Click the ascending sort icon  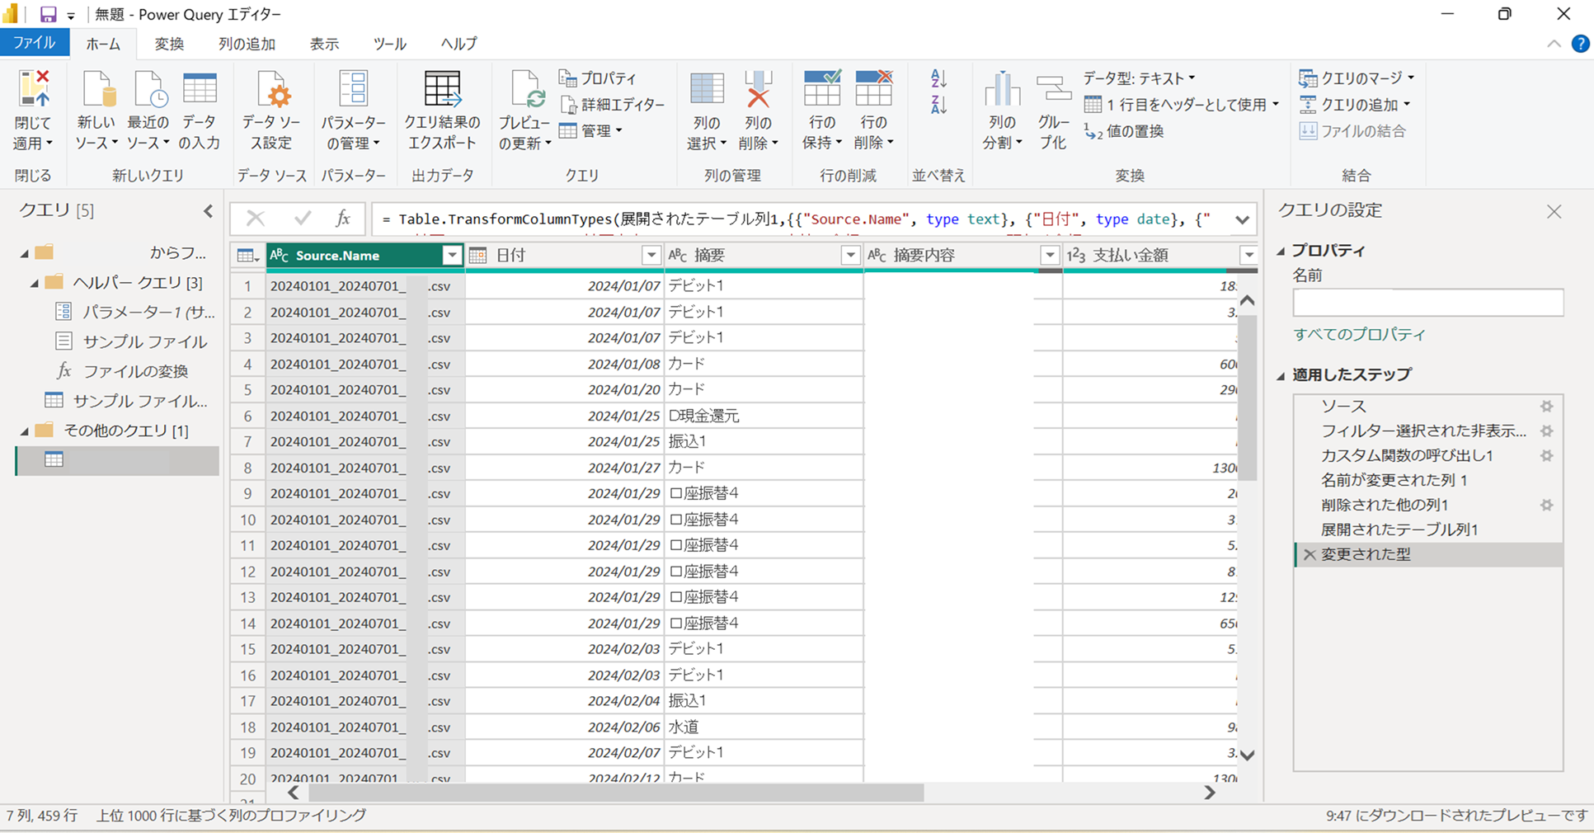click(937, 79)
